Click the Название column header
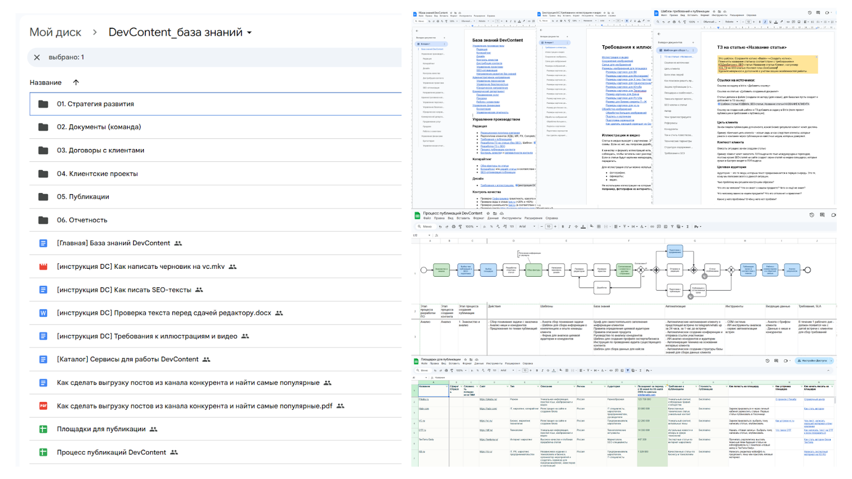The height and width of the screenshot is (479, 852). (x=46, y=82)
